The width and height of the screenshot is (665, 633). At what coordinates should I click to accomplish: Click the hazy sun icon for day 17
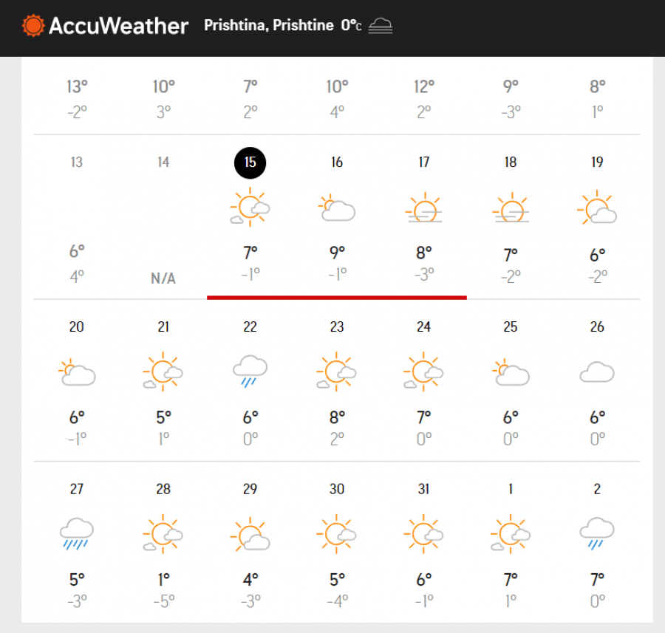(x=423, y=208)
